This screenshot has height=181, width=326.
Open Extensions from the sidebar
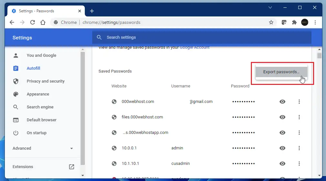[x=23, y=167]
